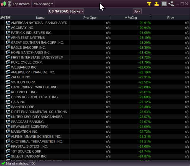Minimize the Top movers window
Viewport: 190px width, 166px height.
[178, 4]
